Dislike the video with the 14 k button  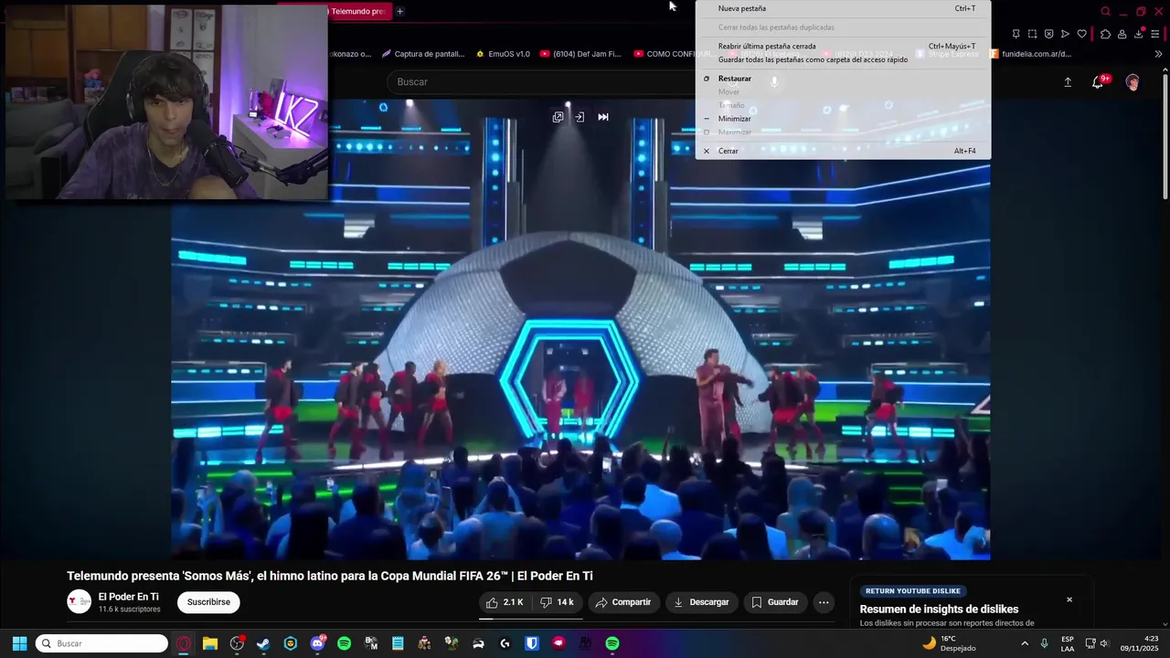(x=557, y=602)
